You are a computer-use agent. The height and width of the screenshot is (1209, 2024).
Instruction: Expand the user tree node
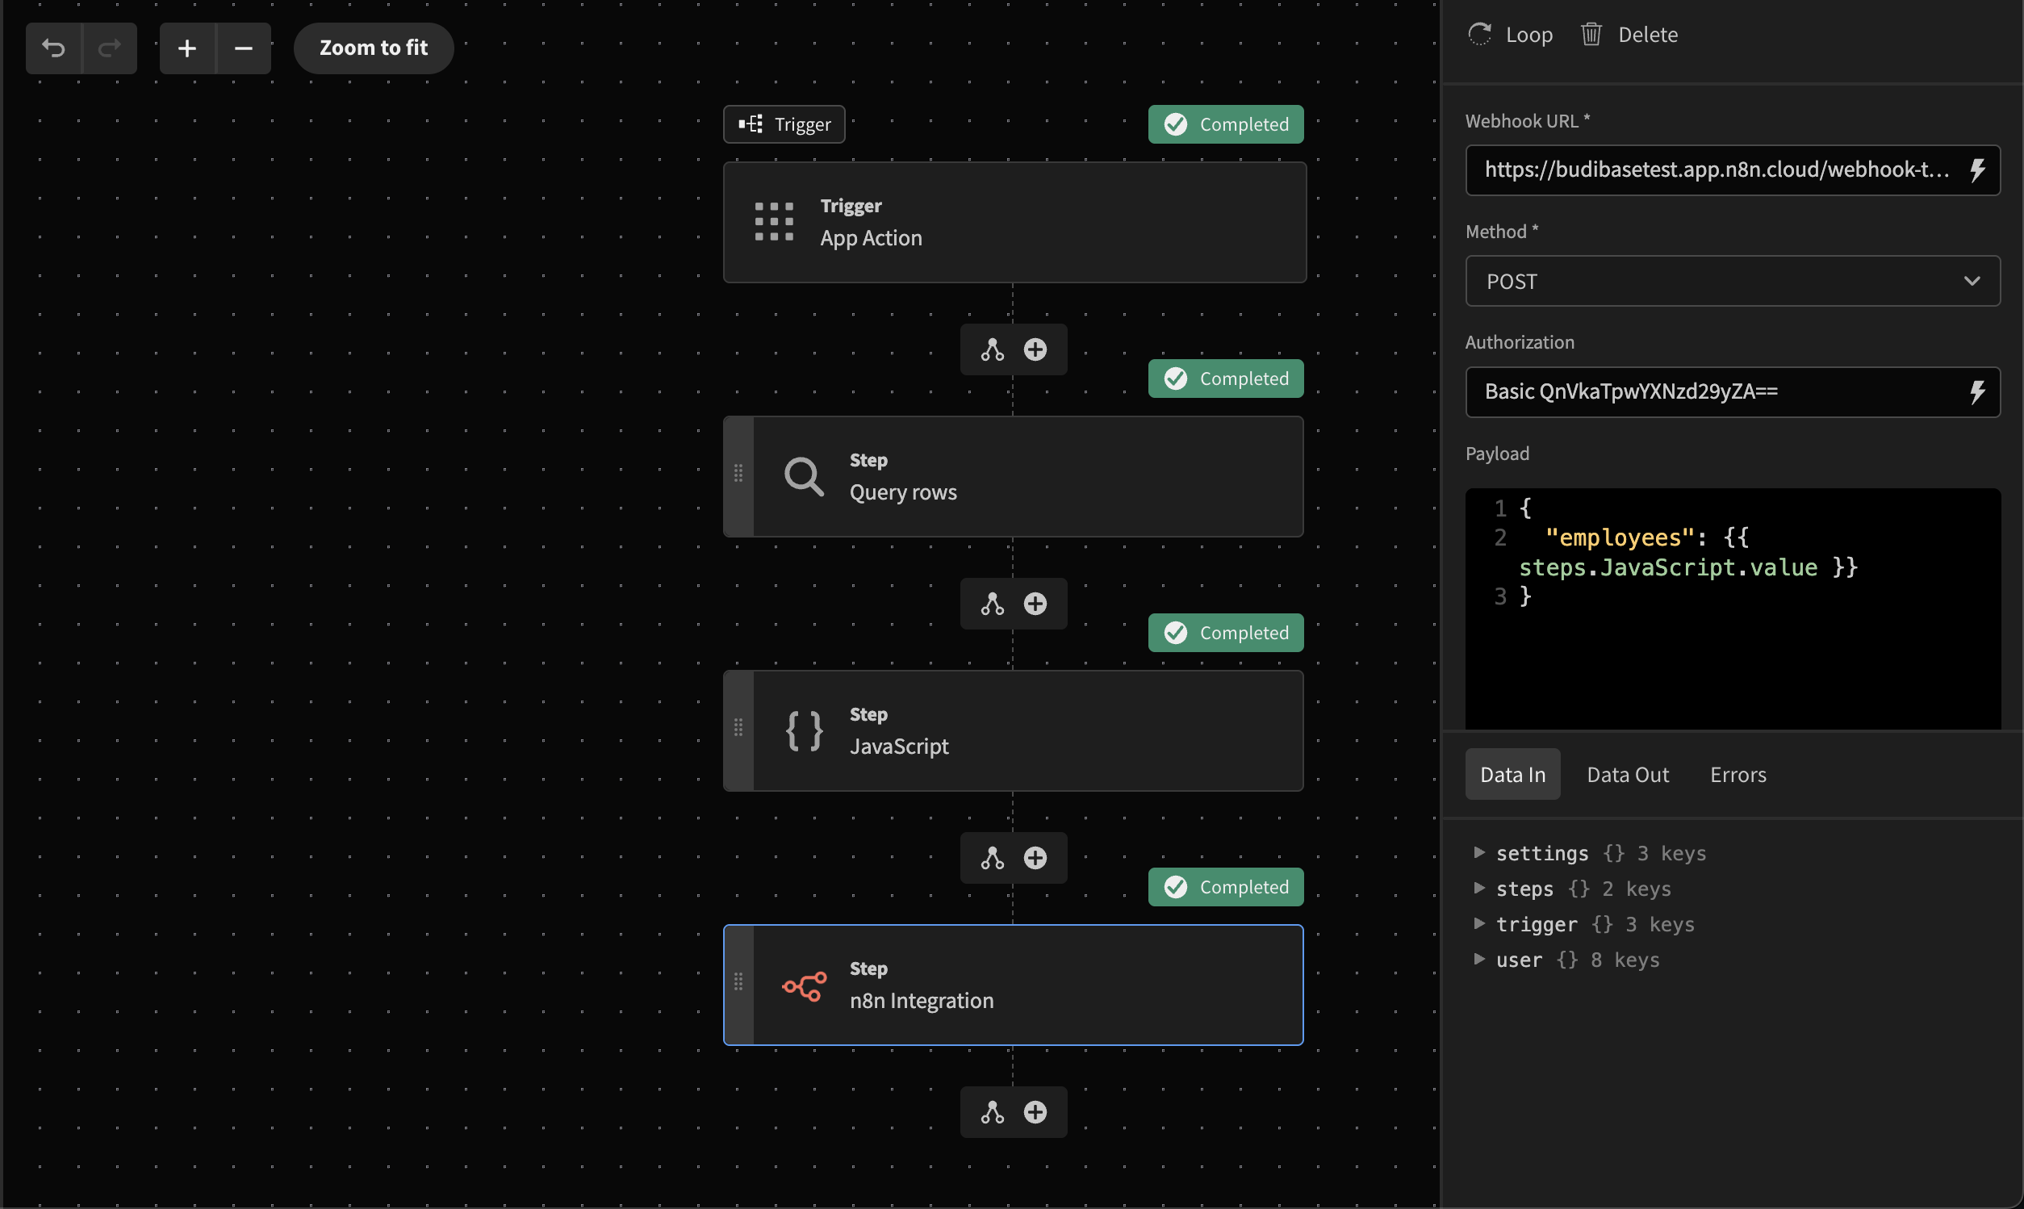(1479, 959)
